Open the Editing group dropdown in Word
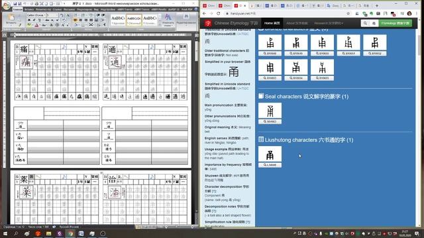This screenshot has height=238, width=424. [x=186, y=20]
